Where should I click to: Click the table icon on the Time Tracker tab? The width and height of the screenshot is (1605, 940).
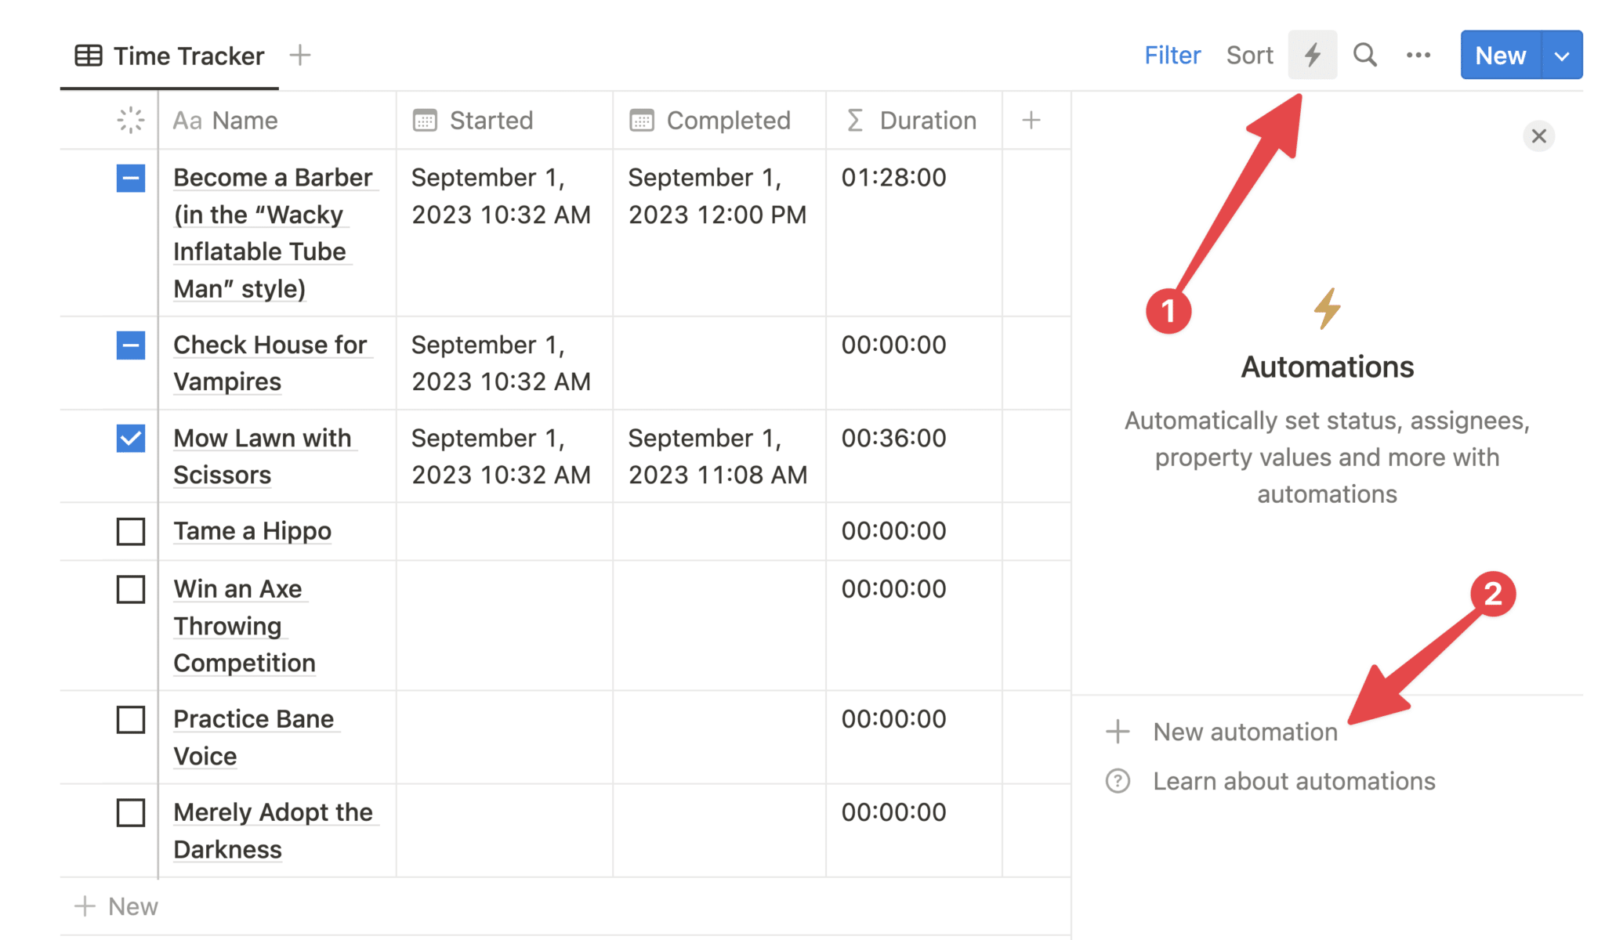[89, 55]
